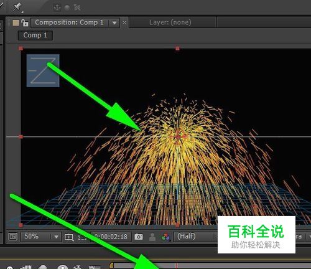Open the Composition: Comp 1 viewer tab
The height and width of the screenshot is (269, 311).
click(x=69, y=22)
